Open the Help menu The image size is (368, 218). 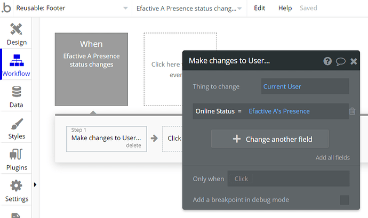pos(285,8)
